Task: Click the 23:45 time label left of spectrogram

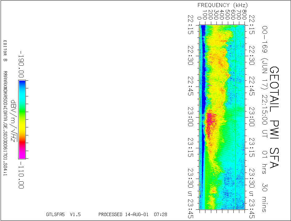Action: tap(191, 209)
